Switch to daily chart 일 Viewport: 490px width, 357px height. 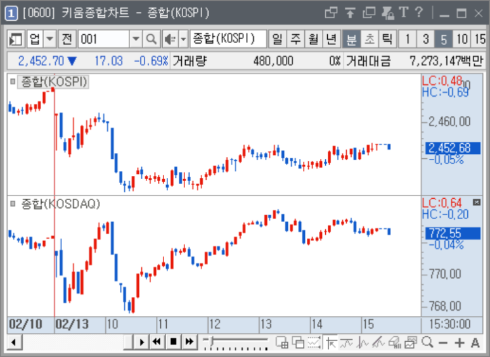coord(277,39)
